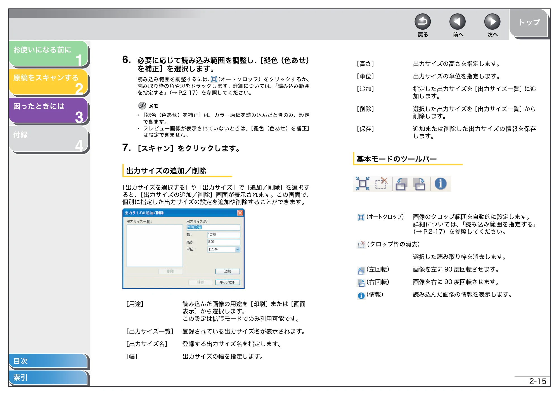The height and width of the screenshot is (395, 559).
Task: Click the 戻る (back) round icon
Action: coord(422,22)
